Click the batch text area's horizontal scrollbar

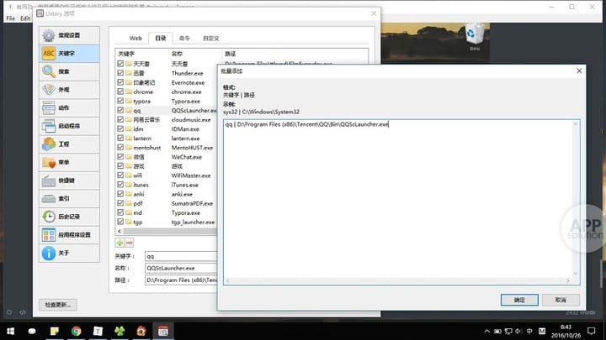(397, 280)
